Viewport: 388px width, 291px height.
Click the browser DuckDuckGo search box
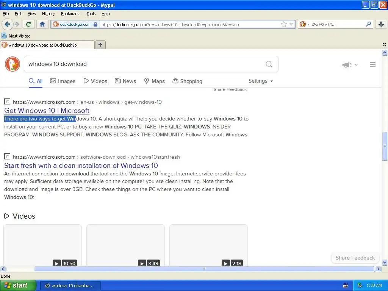coord(336,25)
